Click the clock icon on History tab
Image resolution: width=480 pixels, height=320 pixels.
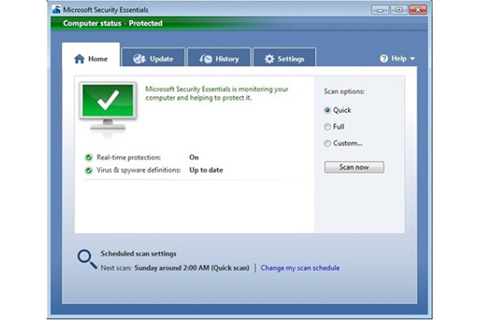[x=206, y=59]
